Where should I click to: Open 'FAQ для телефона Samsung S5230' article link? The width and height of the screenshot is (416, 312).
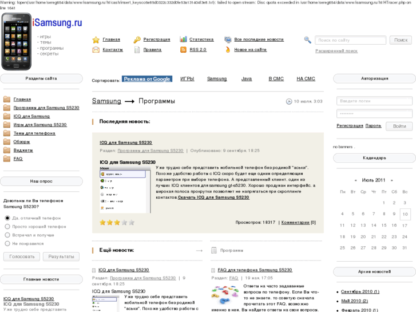click(x=255, y=270)
